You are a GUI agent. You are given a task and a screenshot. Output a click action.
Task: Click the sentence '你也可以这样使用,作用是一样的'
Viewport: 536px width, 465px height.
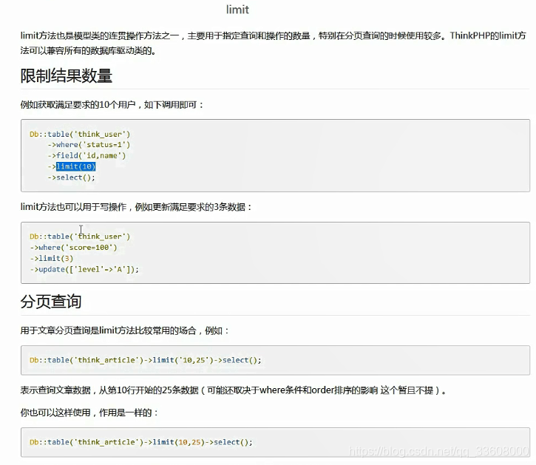86,413
